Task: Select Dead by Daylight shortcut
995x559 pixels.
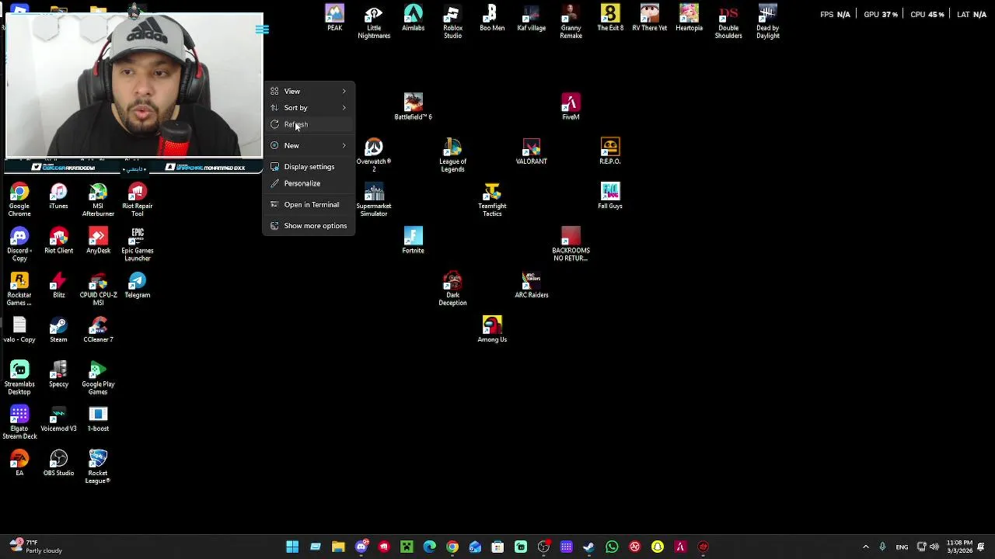Action: 767,22
